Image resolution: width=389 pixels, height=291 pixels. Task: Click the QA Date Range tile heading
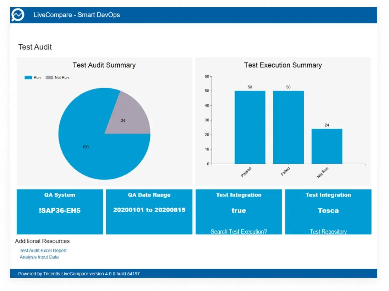coord(149,195)
